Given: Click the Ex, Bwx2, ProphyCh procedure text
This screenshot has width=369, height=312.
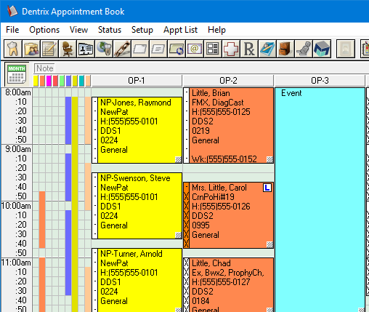Looking at the screenshot, I should coord(227,273).
